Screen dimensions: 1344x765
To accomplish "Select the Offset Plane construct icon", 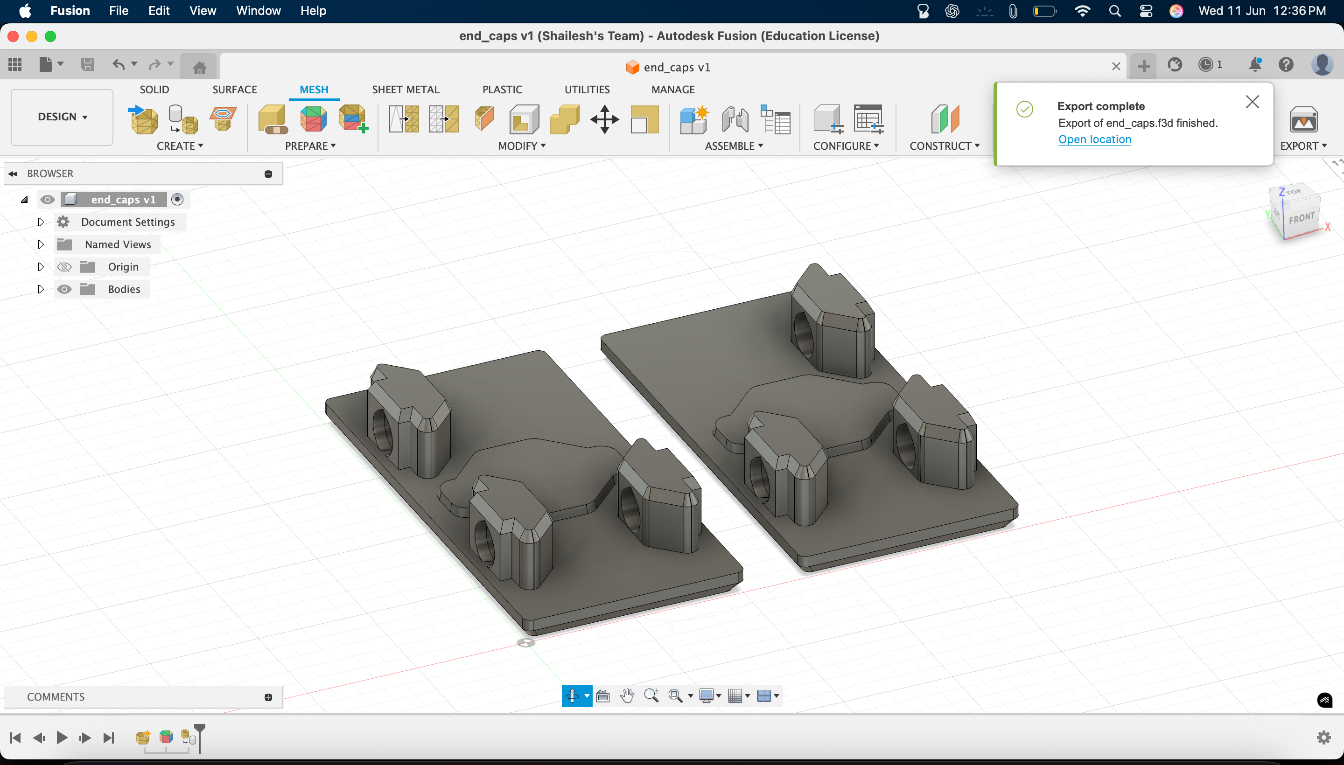I will pyautogui.click(x=945, y=119).
